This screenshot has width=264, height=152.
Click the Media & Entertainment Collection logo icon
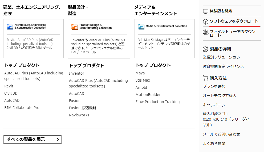[x=141, y=26]
